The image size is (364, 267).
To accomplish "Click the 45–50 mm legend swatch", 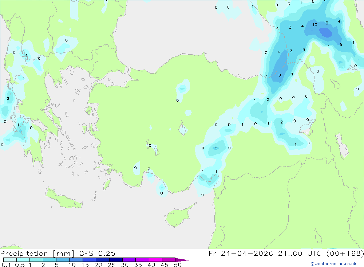I will coord(169,260).
